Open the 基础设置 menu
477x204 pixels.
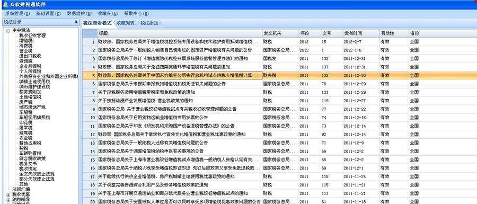click(48, 14)
